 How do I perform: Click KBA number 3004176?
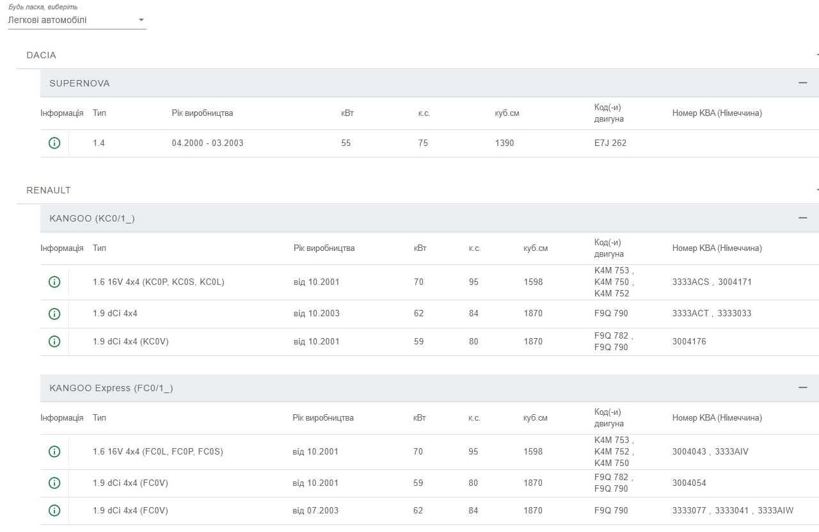(x=689, y=341)
